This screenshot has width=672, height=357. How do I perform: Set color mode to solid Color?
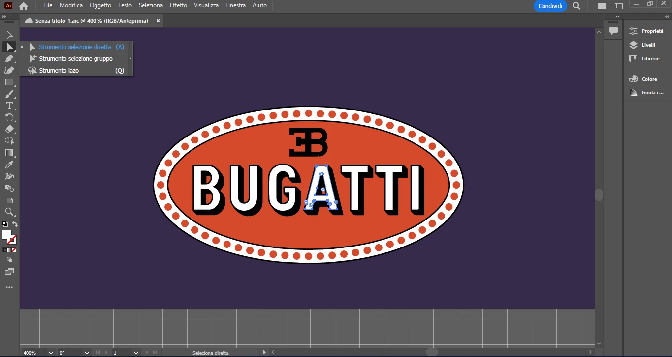[5, 250]
